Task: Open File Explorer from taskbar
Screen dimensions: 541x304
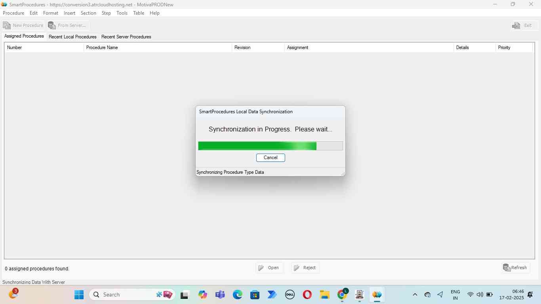Action: coord(325,295)
